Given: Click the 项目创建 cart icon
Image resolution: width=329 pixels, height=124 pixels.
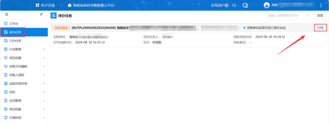Looking at the screenshot, I should [x=6, y=58].
